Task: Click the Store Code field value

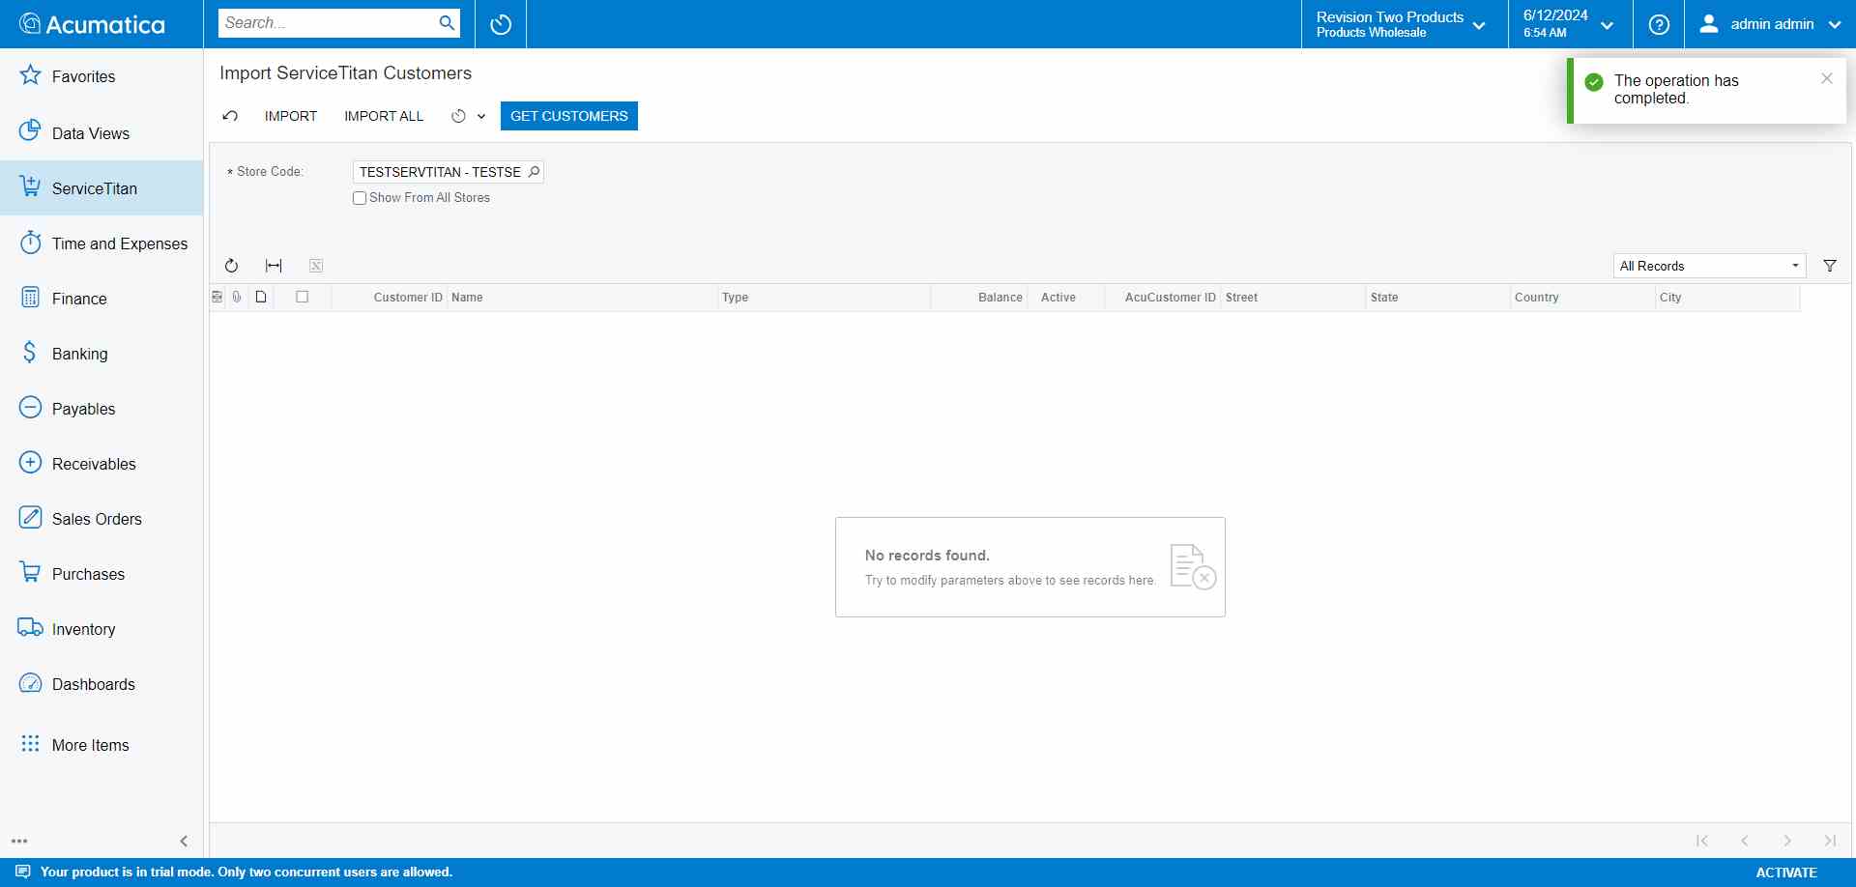Action: [x=440, y=172]
